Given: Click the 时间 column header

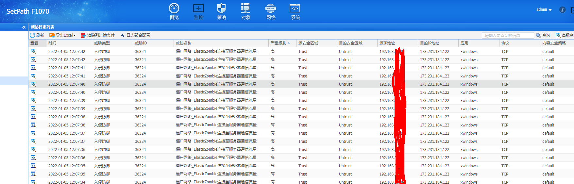Looking at the screenshot, I should pos(53,43).
